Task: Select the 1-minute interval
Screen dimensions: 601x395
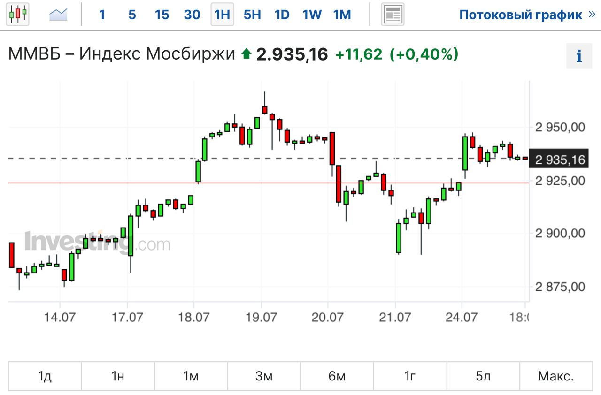Action: pos(102,15)
